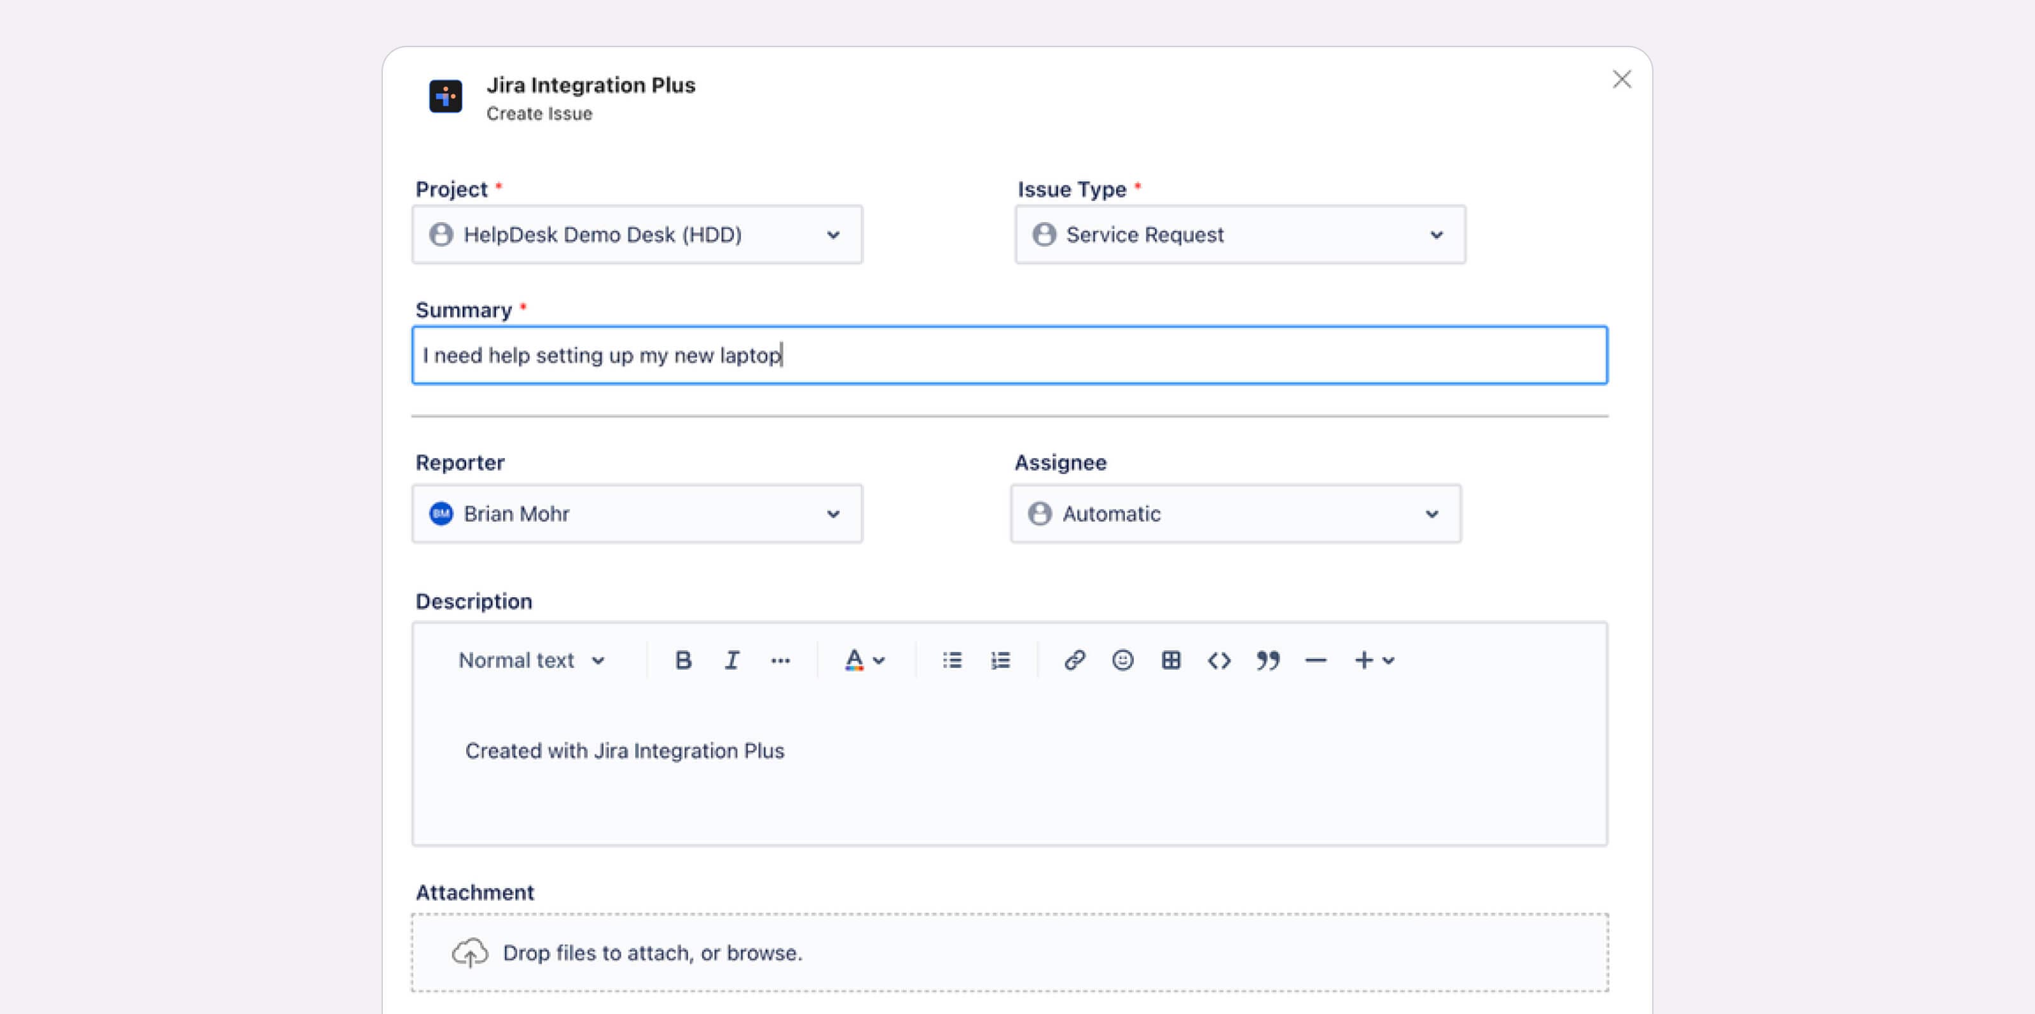Click the 'Reporter' label

click(460, 462)
